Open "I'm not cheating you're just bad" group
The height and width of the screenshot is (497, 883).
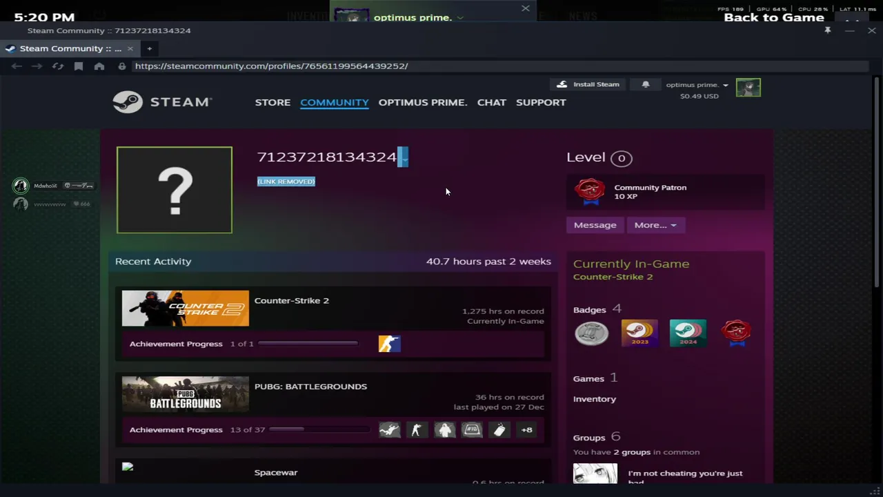pyautogui.click(x=685, y=477)
